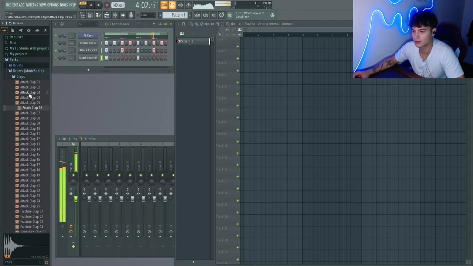Mute playlist Track 3 green dot

[238, 70]
